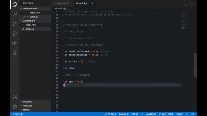The height and width of the screenshot is (116, 207).
Task: Change encoding via UTF-8
Action: click(x=135, y=114)
